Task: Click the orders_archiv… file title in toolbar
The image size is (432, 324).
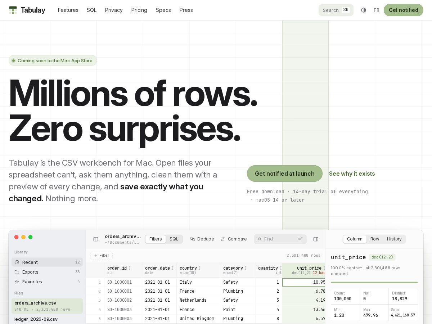Action: [x=123, y=237]
